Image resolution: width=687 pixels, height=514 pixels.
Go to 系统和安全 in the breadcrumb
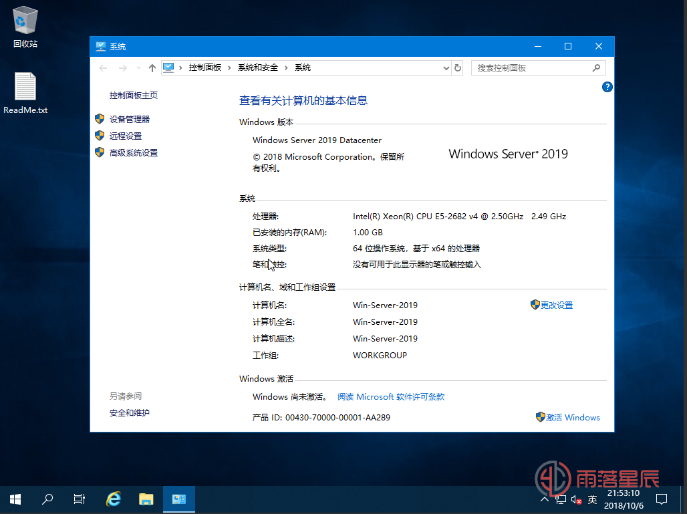tap(258, 68)
